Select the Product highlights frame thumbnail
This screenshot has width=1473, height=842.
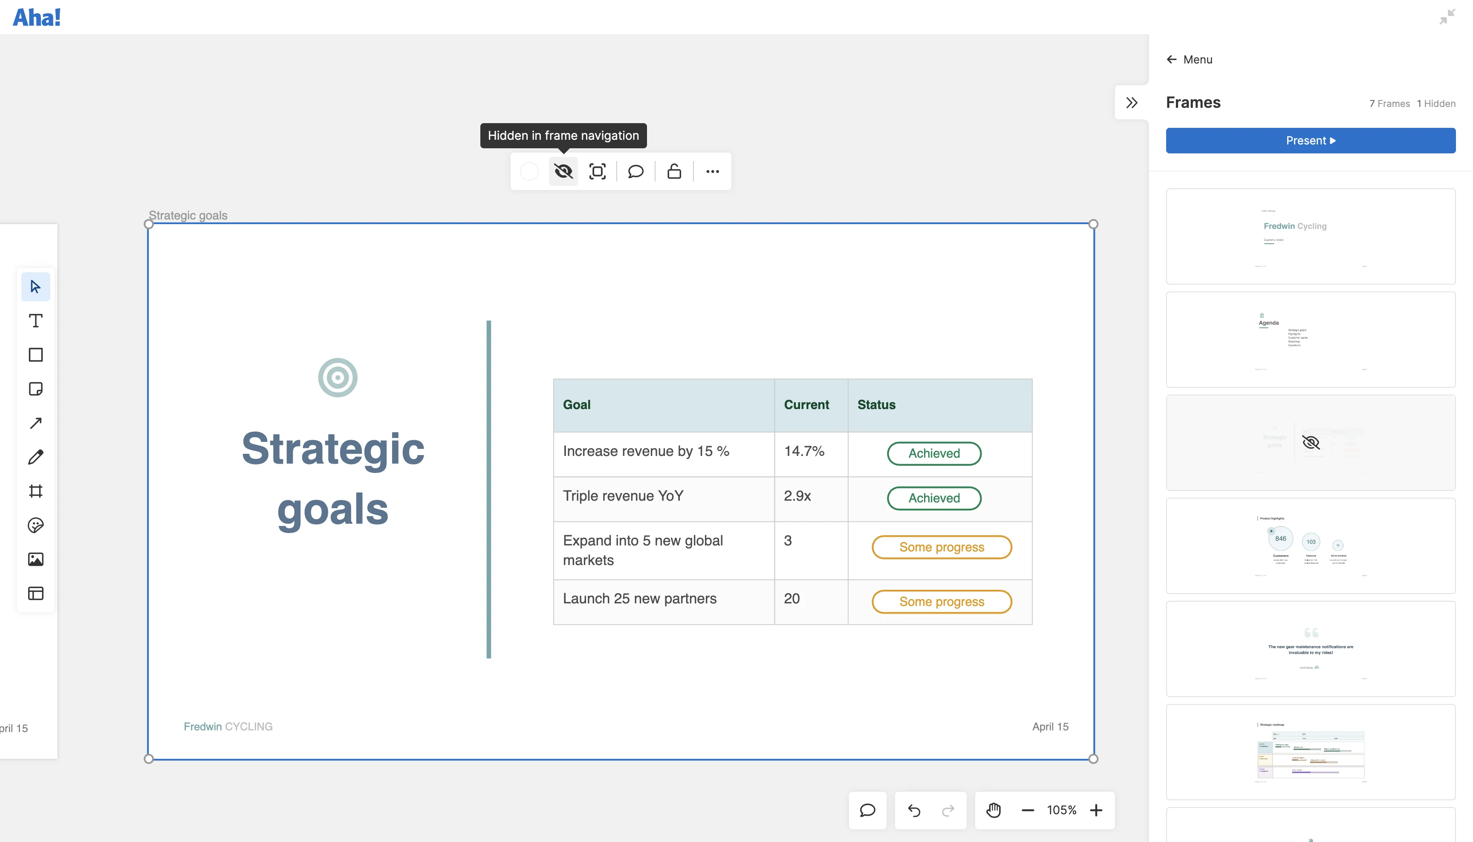(x=1310, y=545)
